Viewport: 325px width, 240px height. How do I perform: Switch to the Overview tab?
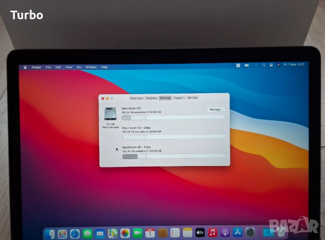point(137,98)
